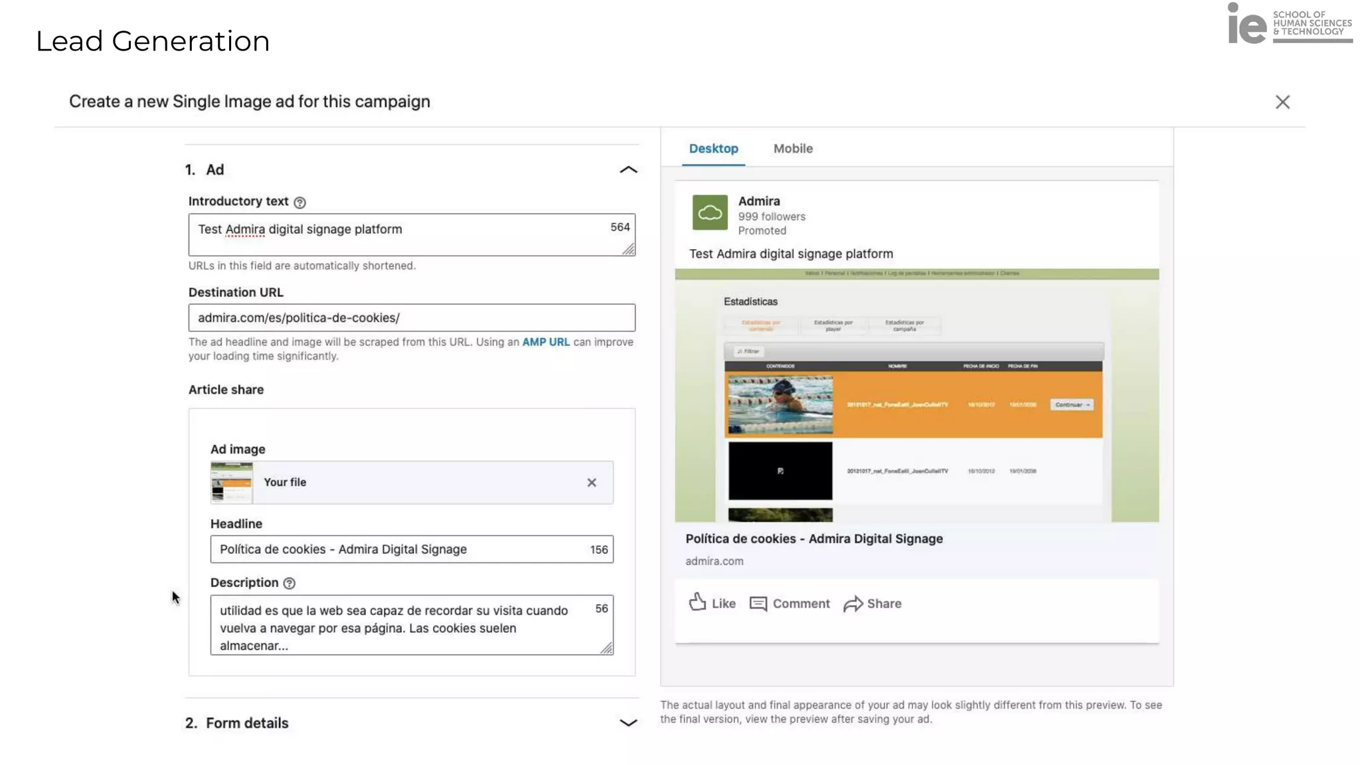Select the Desktop preview tab
This screenshot has width=1360, height=765.
tap(713, 149)
